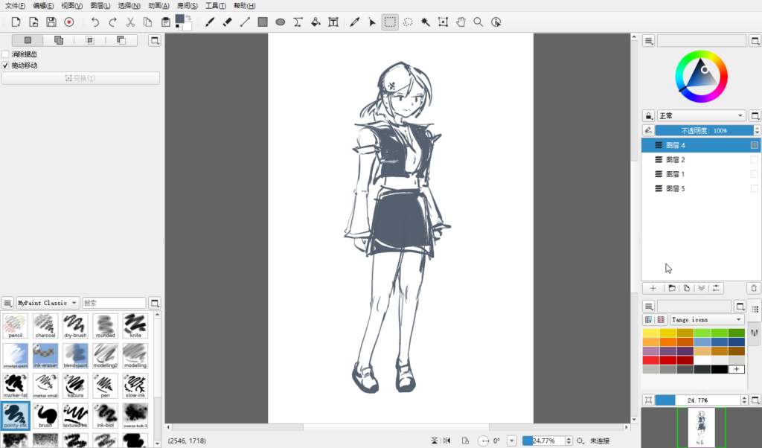The width and height of the screenshot is (762, 448).
Task: Pick the flood fill bucket tool
Action: coord(316,22)
